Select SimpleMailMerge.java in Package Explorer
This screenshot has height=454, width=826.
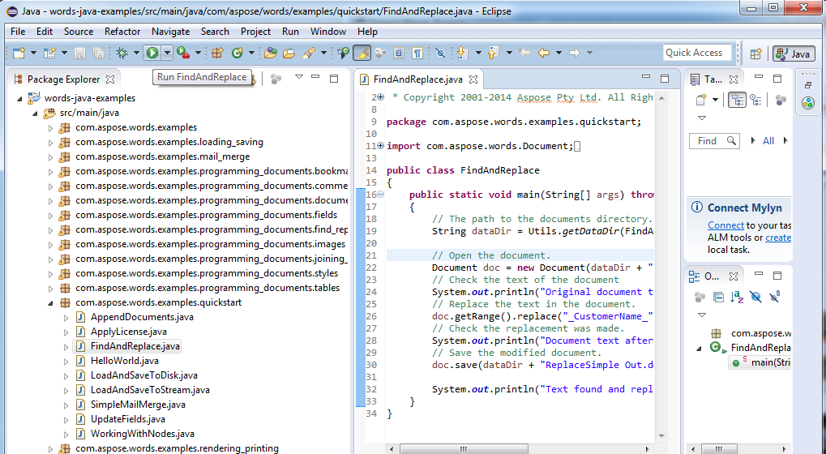(x=138, y=405)
